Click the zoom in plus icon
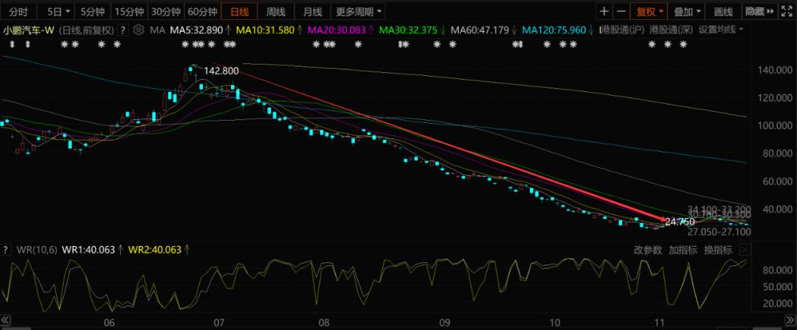 (604, 12)
